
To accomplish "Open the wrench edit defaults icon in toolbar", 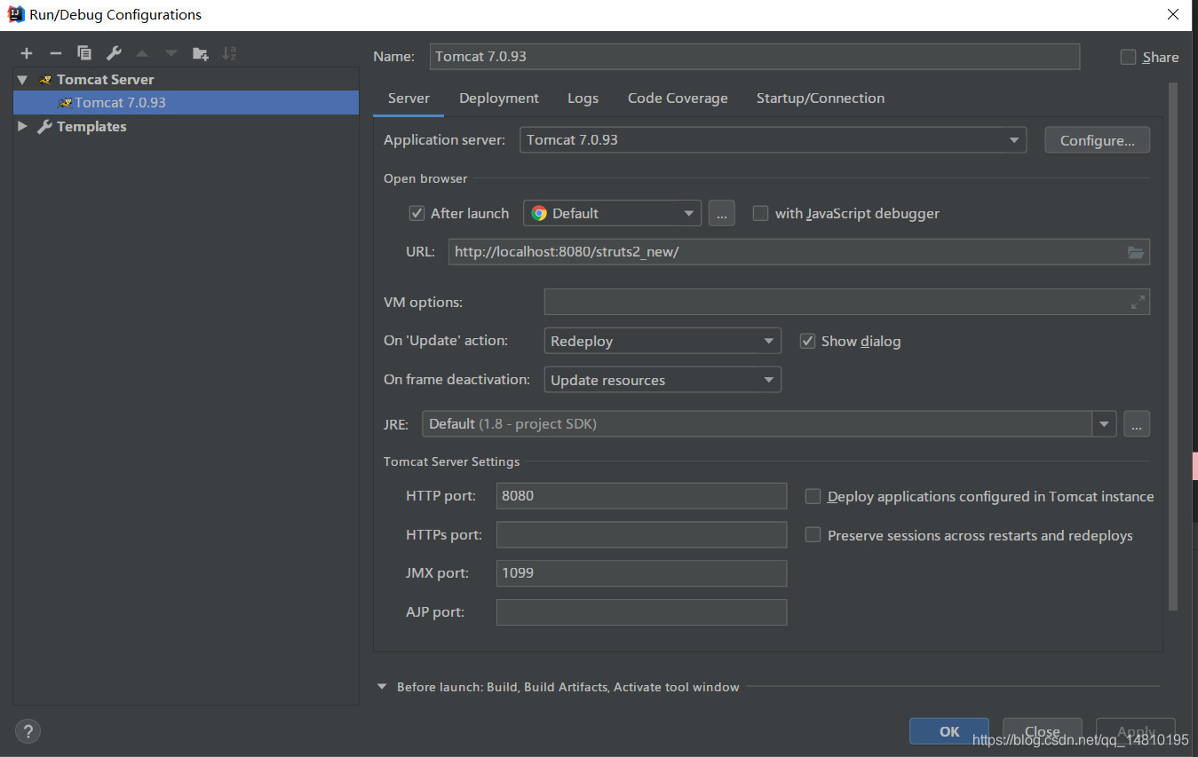I will pyautogui.click(x=114, y=53).
